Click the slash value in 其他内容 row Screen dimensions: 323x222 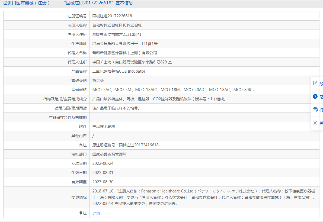93,136
